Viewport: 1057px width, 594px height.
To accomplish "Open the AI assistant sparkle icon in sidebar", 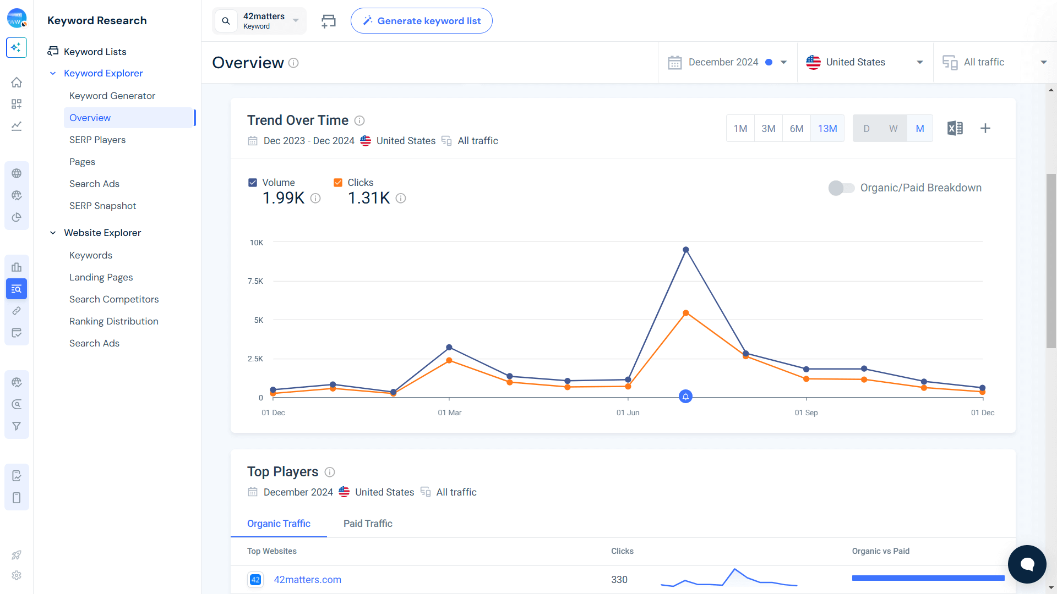I will click(17, 48).
